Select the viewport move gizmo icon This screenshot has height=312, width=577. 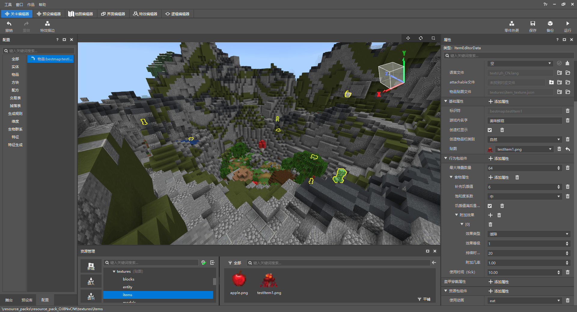(x=408, y=38)
